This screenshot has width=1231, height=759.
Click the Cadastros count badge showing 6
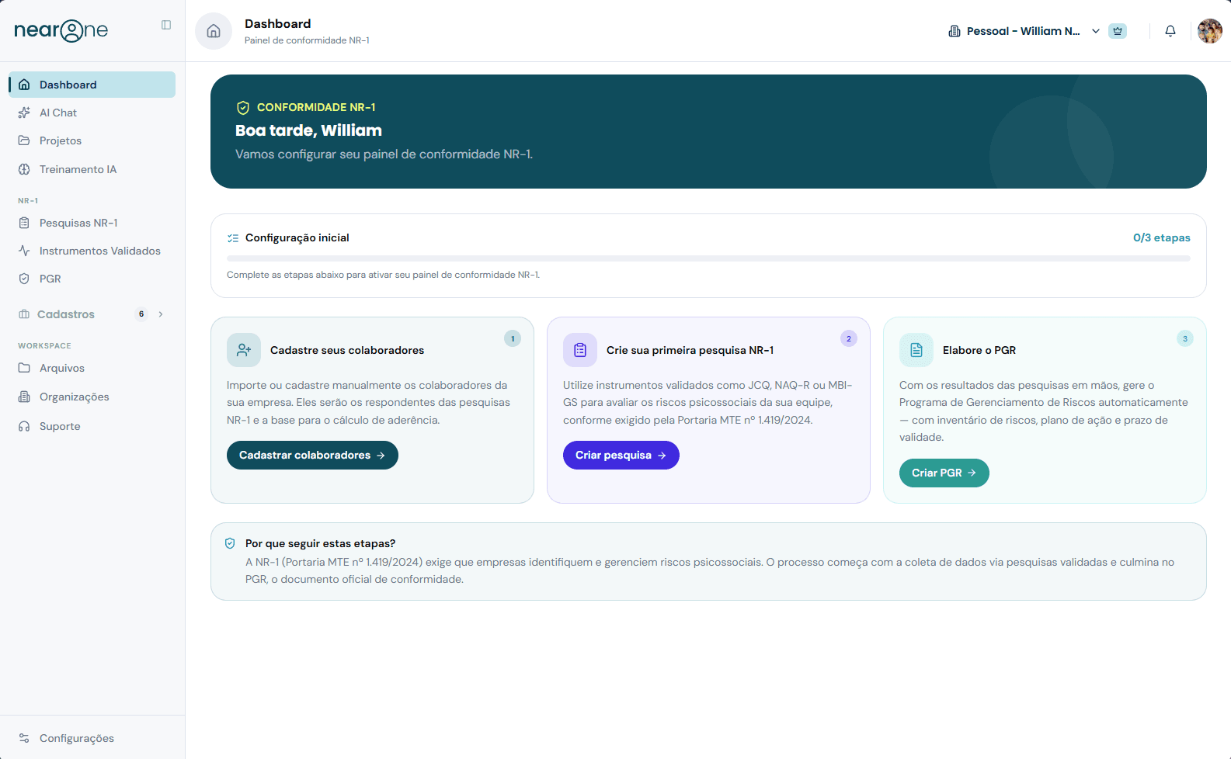(141, 314)
